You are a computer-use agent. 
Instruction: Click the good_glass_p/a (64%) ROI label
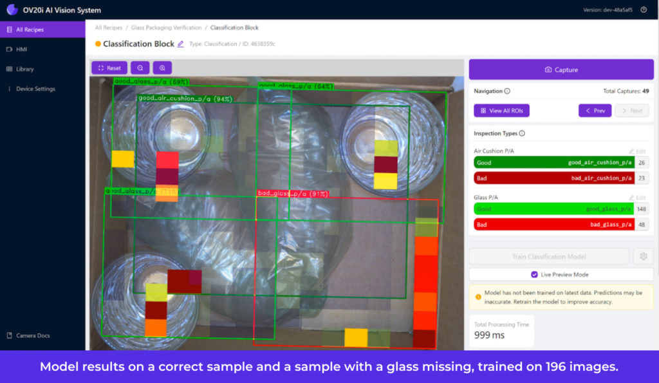click(x=296, y=86)
